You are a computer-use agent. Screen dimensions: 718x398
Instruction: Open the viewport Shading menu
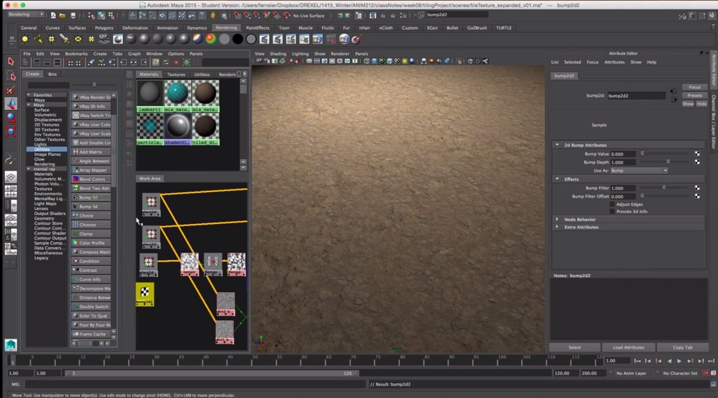(278, 54)
